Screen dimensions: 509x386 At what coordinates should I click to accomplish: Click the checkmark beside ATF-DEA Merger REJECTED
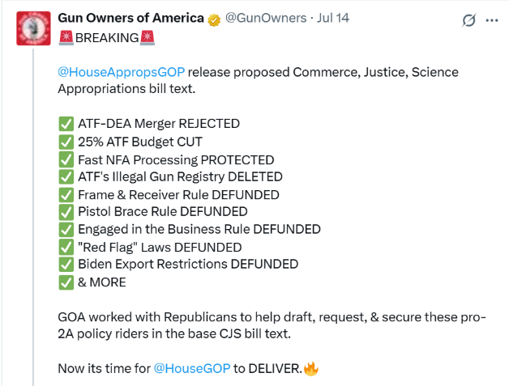(x=66, y=124)
